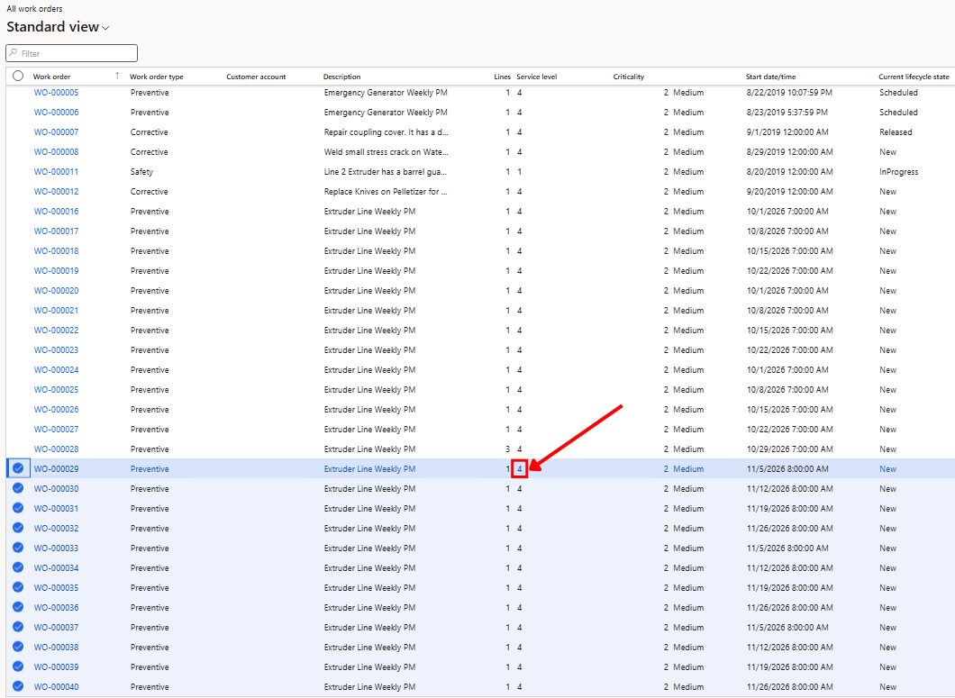
Task: Click start date 11/26/2026 8:00:00 AM for WO-000040
Action: click(x=790, y=686)
